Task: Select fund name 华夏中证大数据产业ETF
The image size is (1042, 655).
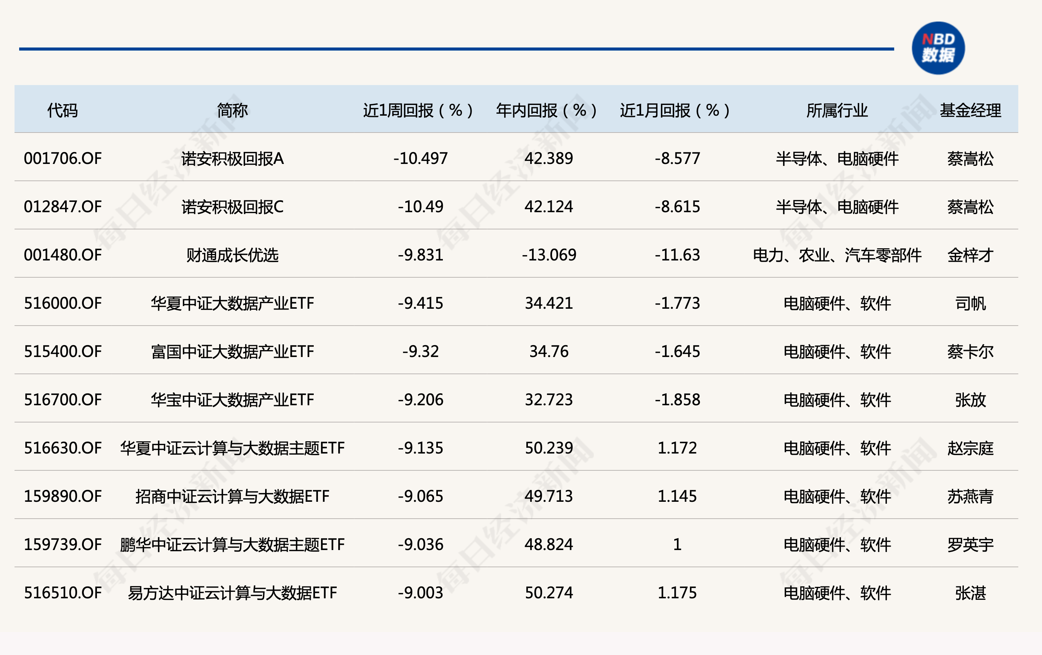Action: pyautogui.click(x=233, y=303)
